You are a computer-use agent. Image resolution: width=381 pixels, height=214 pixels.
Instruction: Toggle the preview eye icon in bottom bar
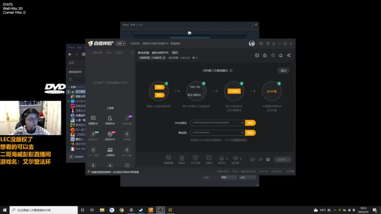[260, 159]
